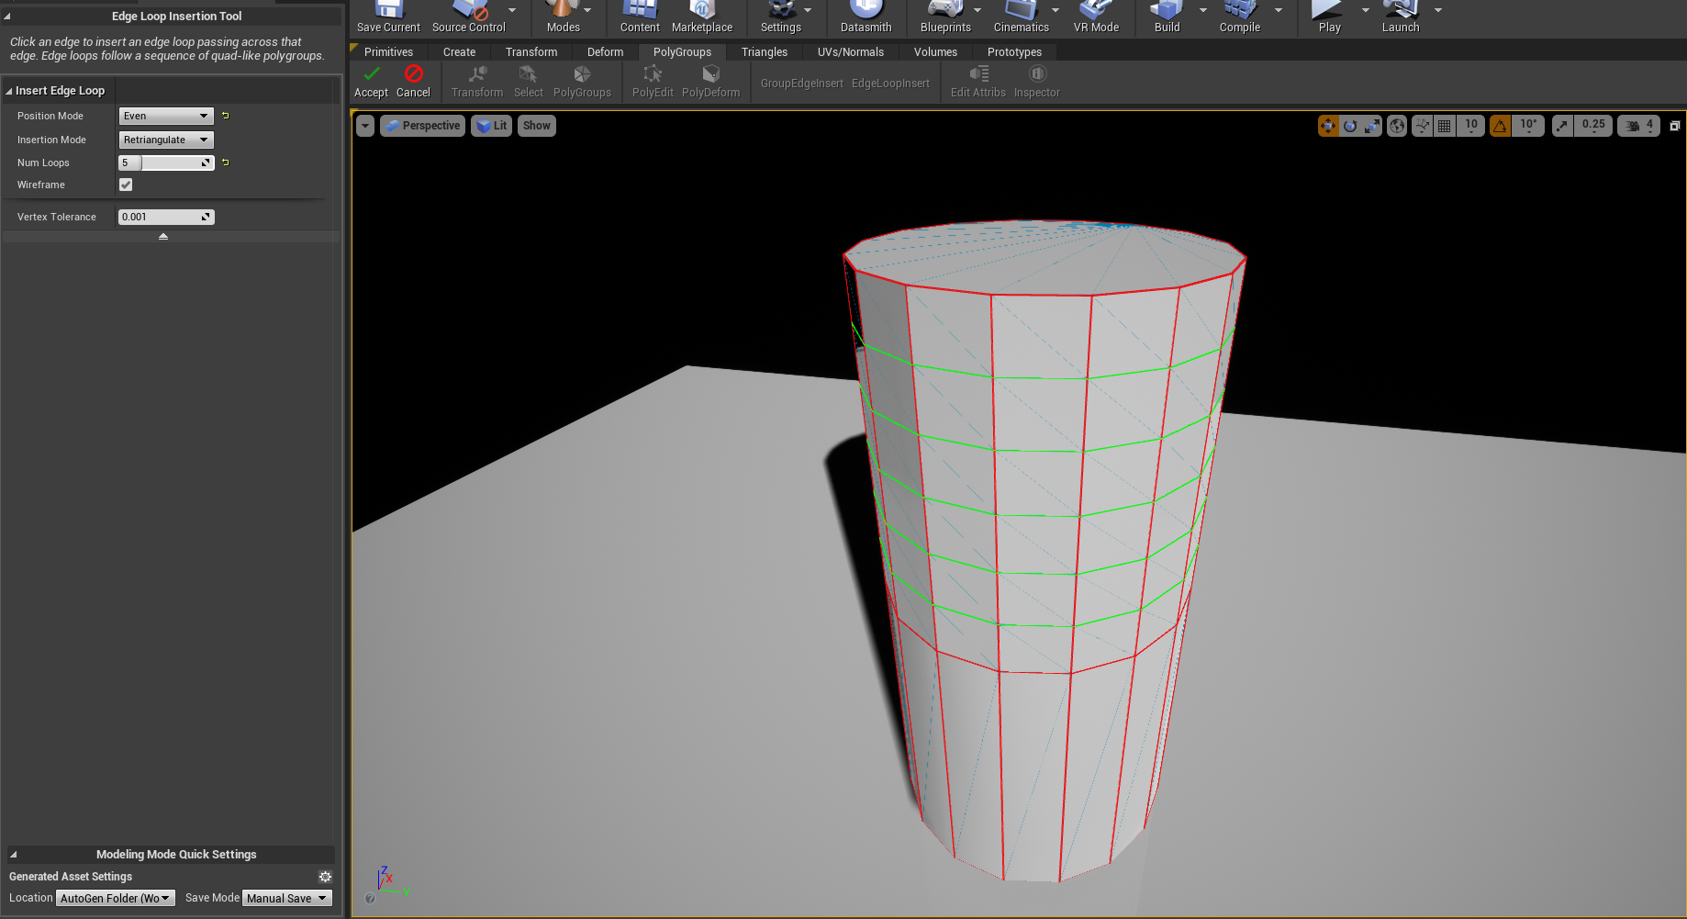Click the Save Current toolbar icon
The height and width of the screenshot is (919, 1687).
click(388, 17)
